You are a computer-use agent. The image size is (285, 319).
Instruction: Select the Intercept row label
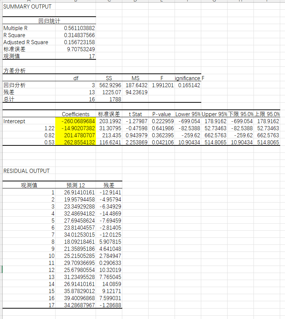point(14,121)
